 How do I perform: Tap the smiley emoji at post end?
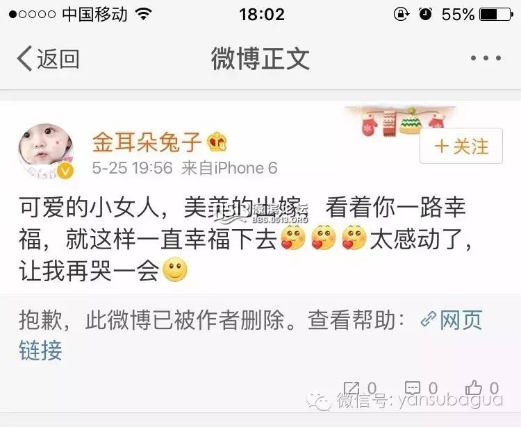pos(175,269)
